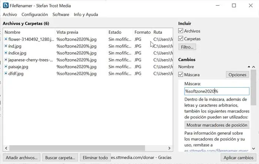259x164 pixels.
Task: Click the horizontal scrollbar thumb of file list
Action: pos(77,148)
